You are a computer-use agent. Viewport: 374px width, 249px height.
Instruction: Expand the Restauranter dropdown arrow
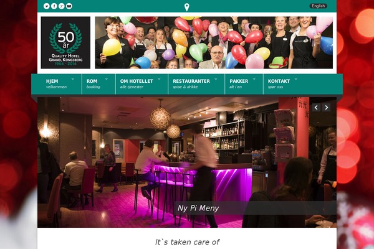[x=216, y=79]
